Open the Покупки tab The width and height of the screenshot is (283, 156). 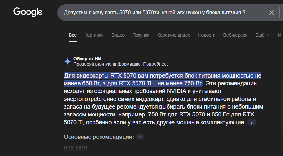(x=141, y=35)
